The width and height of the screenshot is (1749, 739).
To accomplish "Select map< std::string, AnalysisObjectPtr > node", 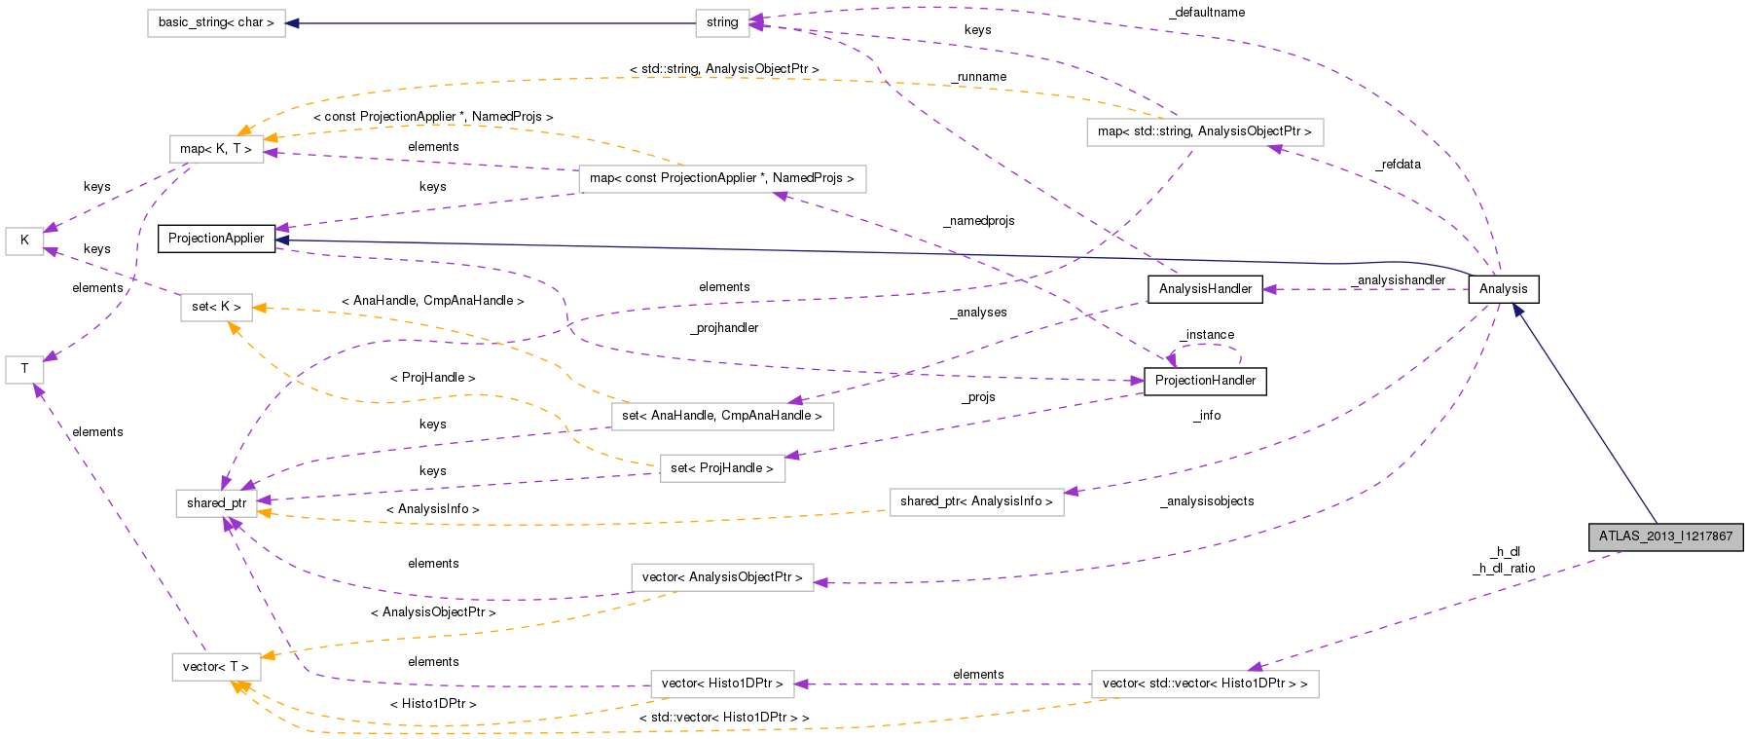I will [x=1205, y=131].
